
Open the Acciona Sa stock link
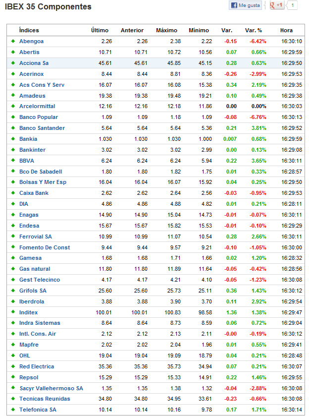34,63
